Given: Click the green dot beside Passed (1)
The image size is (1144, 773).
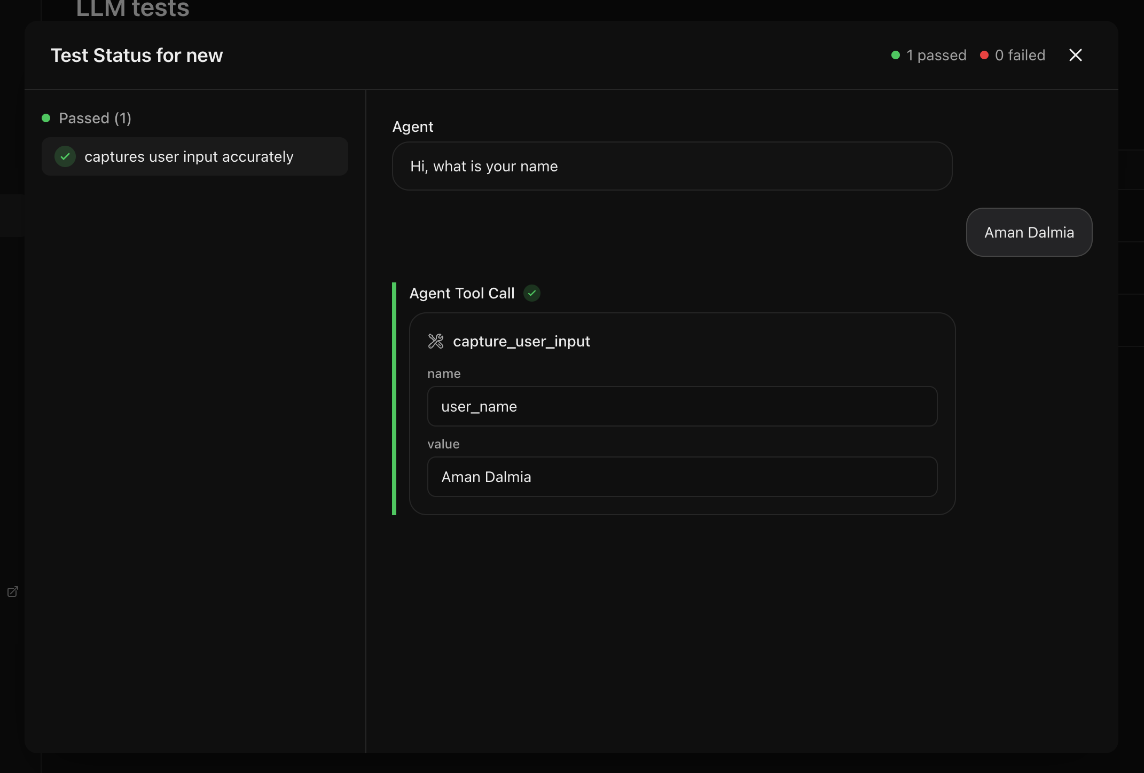Looking at the screenshot, I should 46,118.
